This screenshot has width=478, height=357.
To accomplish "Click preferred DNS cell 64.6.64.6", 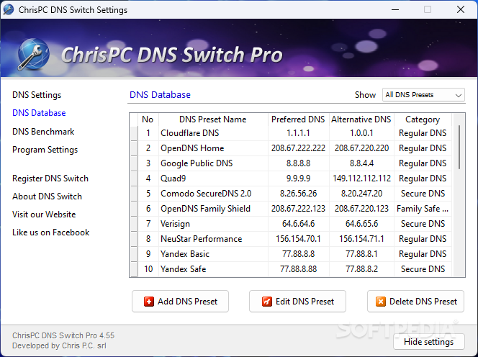I will coord(298,224).
